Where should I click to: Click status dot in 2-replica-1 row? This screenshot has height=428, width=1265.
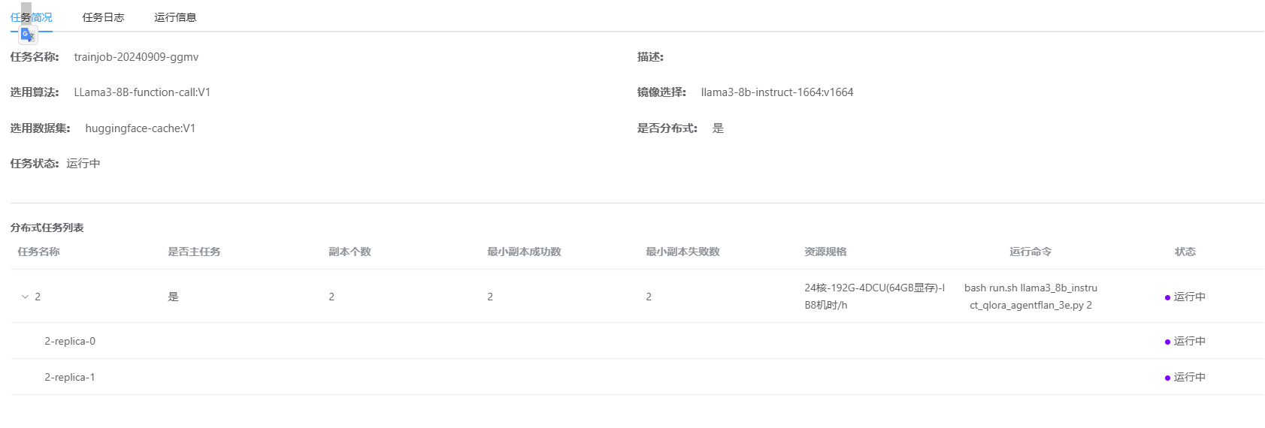pos(1167,378)
